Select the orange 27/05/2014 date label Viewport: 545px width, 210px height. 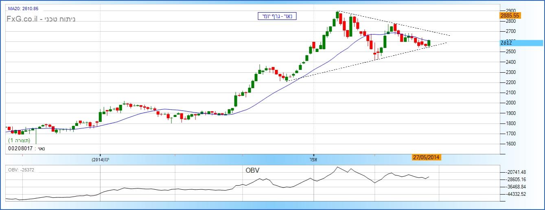pos(426,158)
